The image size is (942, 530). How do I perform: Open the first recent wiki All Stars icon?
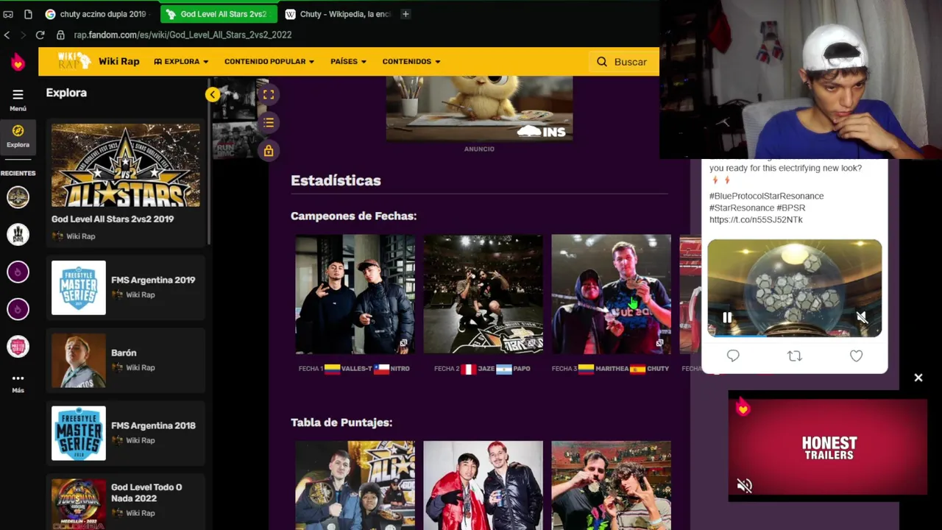(18, 197)
